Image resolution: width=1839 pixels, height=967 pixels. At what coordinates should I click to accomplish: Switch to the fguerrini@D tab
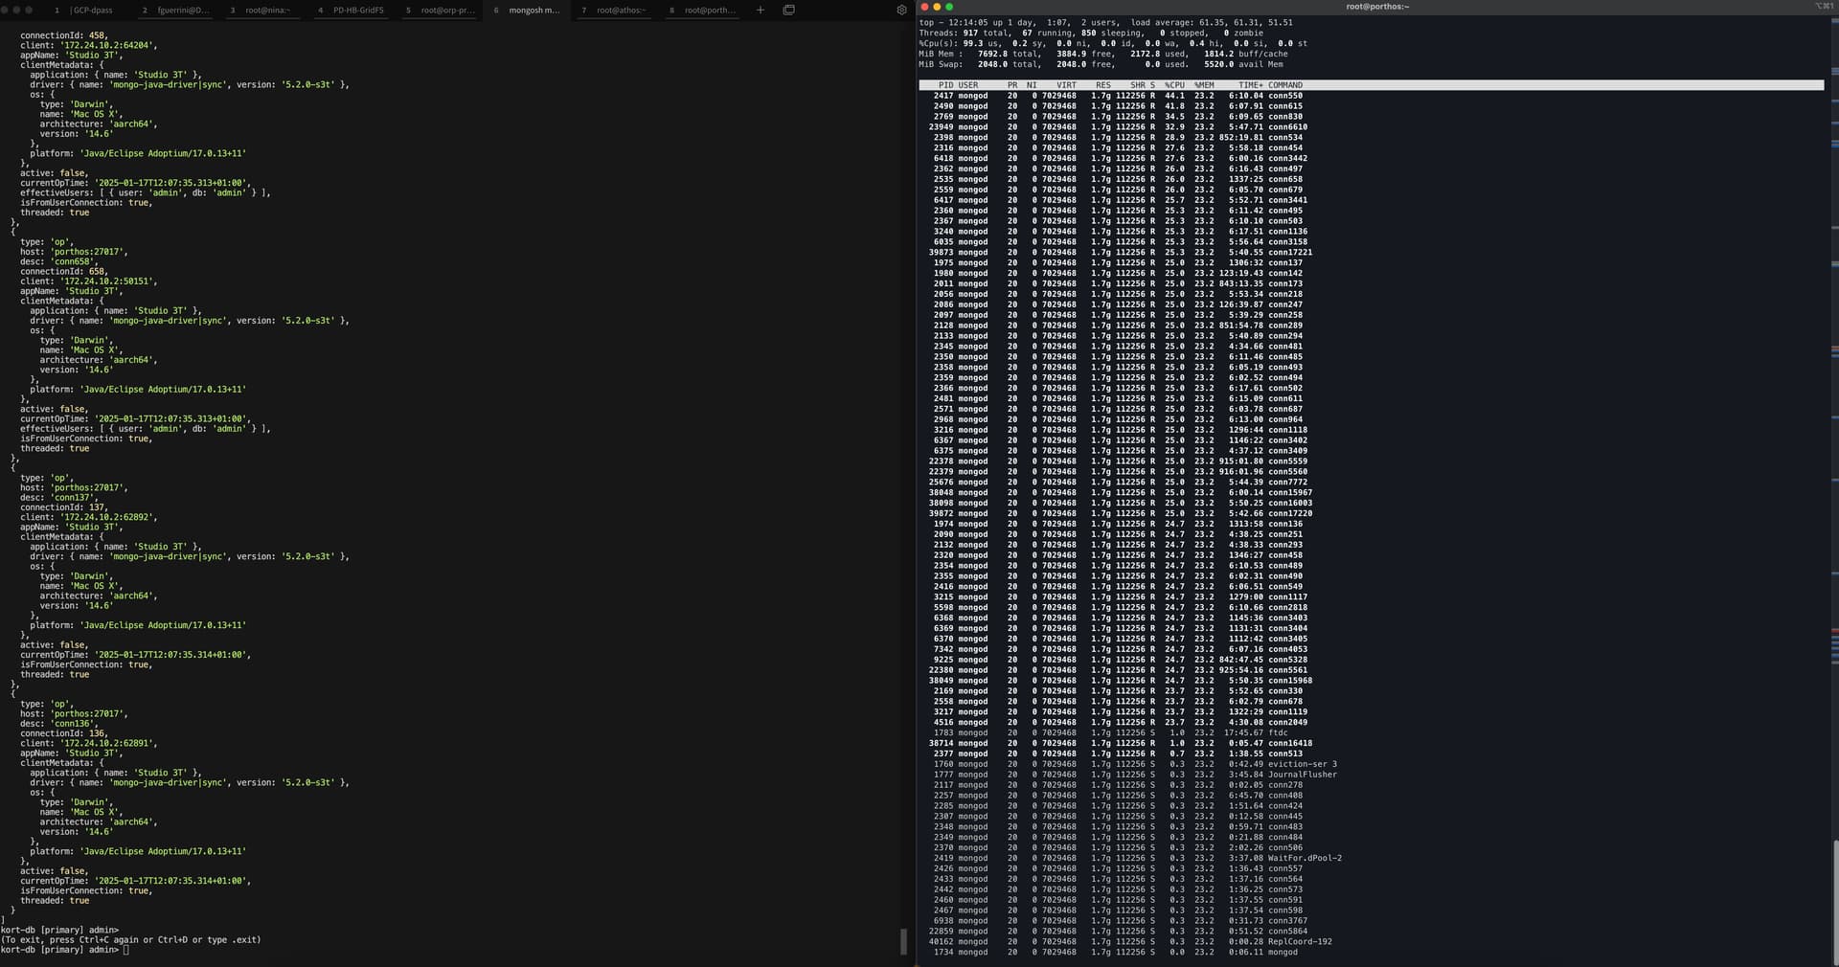pos(181,10)
